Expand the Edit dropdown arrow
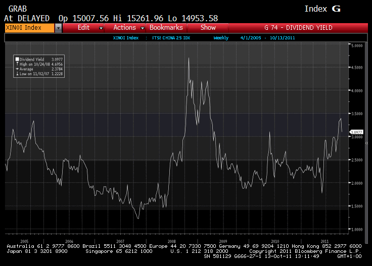This screenshot has width=372, height=266. click(x=101, y=28)
